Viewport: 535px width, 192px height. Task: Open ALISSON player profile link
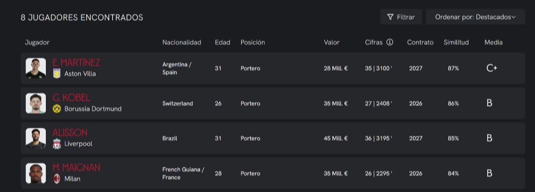(x=70, y=133)
